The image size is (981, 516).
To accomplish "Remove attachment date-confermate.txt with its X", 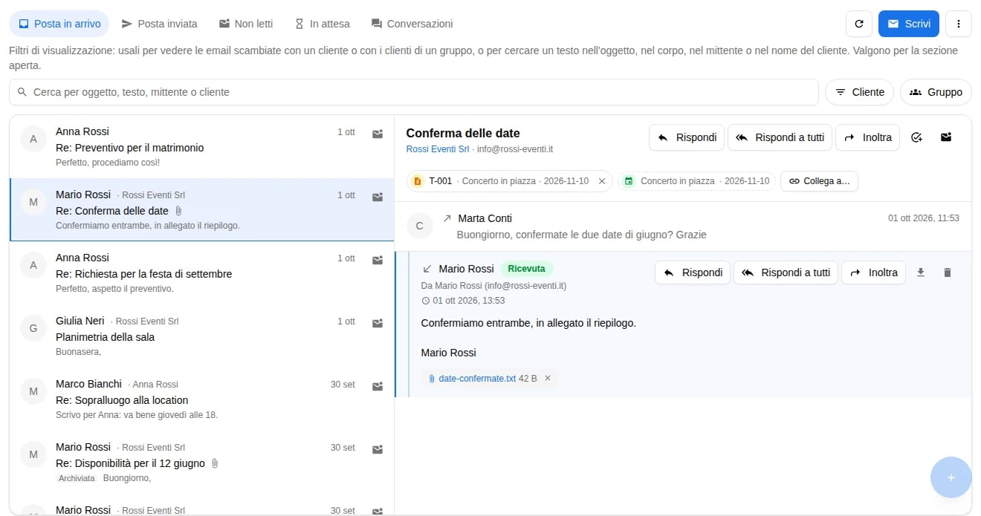I will 548,379.
